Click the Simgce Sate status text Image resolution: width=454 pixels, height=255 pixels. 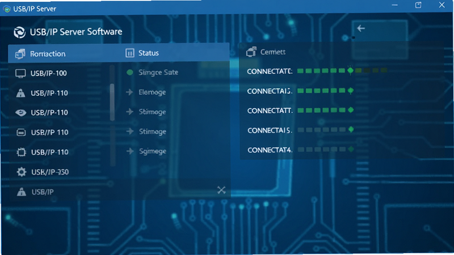coord(158,73)
